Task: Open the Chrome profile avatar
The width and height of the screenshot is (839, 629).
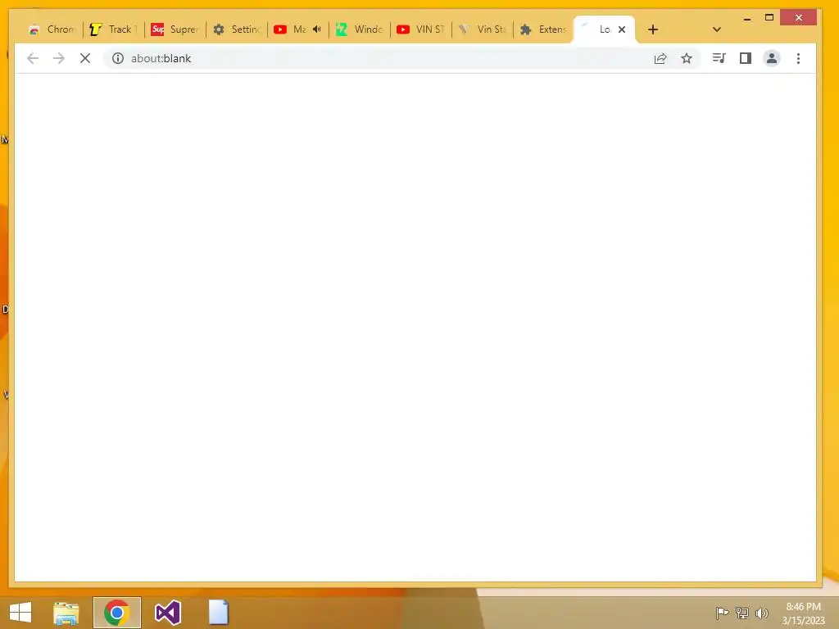Action: 772,58
